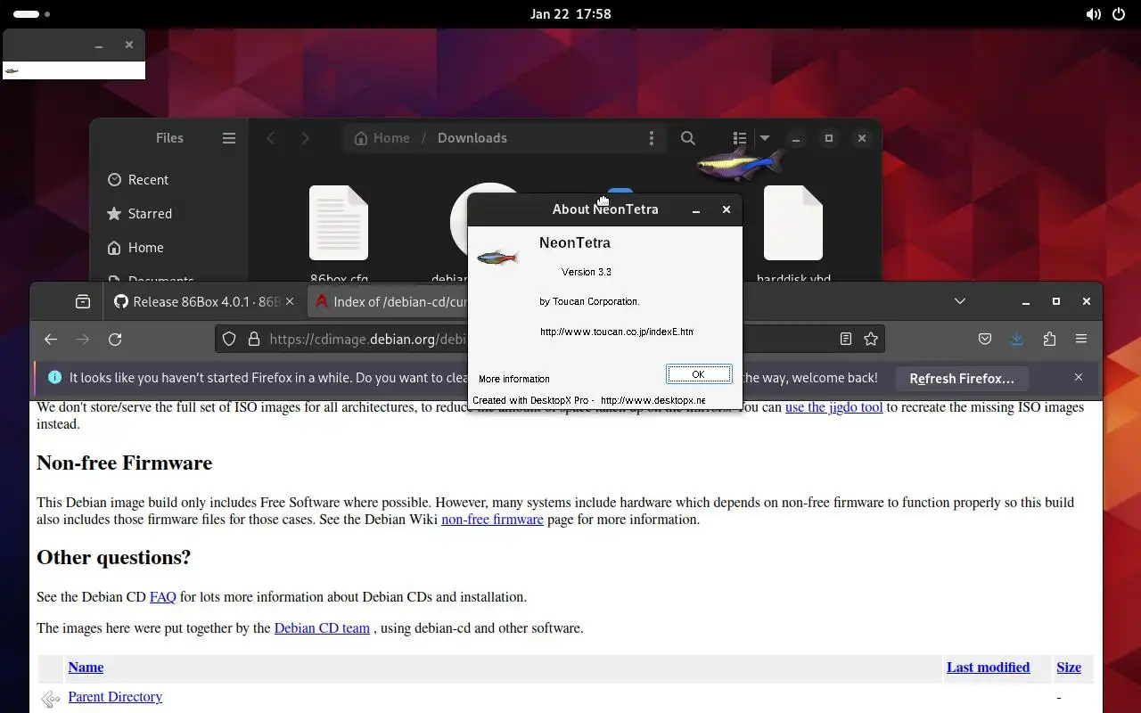Image resolution: width=1141 pixels, height=713 pixels.
Task: Minimize the small top-left NeonTetra window
Action: point(99,45)
